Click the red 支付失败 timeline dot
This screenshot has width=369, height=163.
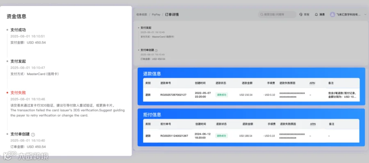[x=7, y=93]
